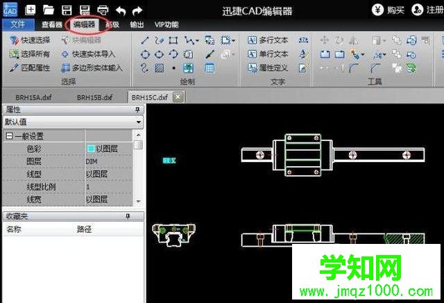This screenshot has height=303, width=444.
Task: Select the Hatch fill tool
Action: coord(160,68)
